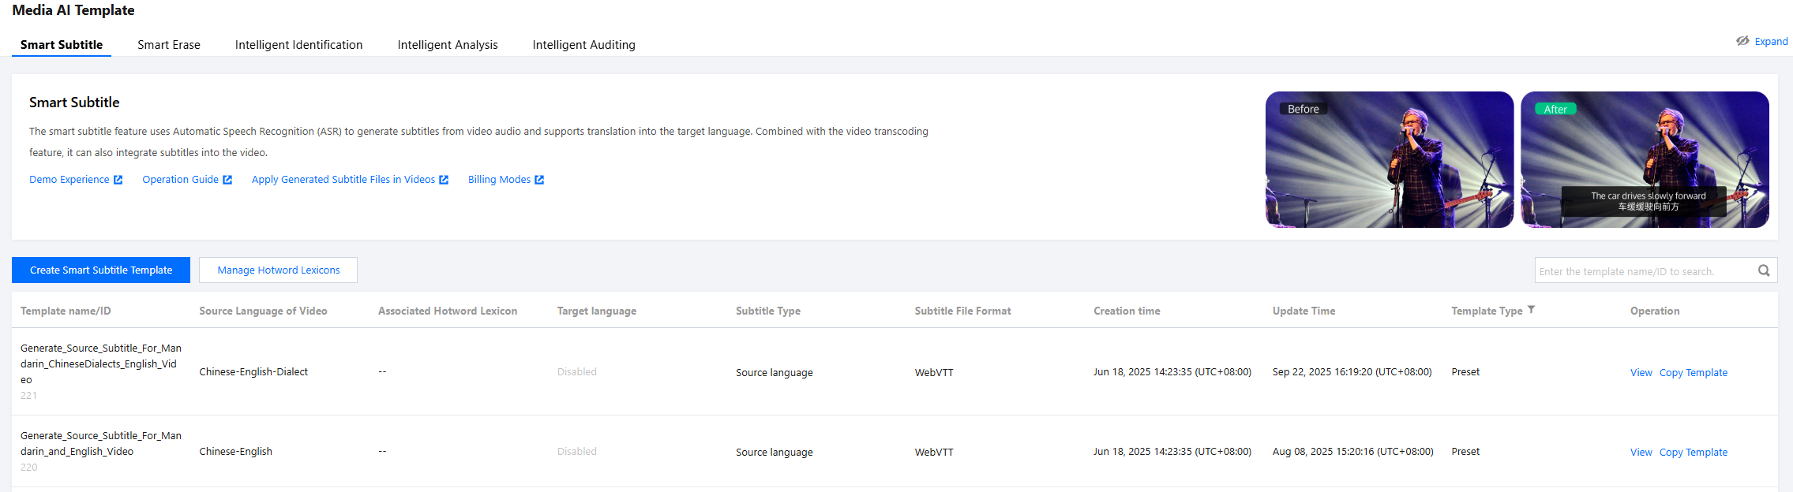Click the search magnifier icon
Screen dimensions: 1793x492
1764,270
